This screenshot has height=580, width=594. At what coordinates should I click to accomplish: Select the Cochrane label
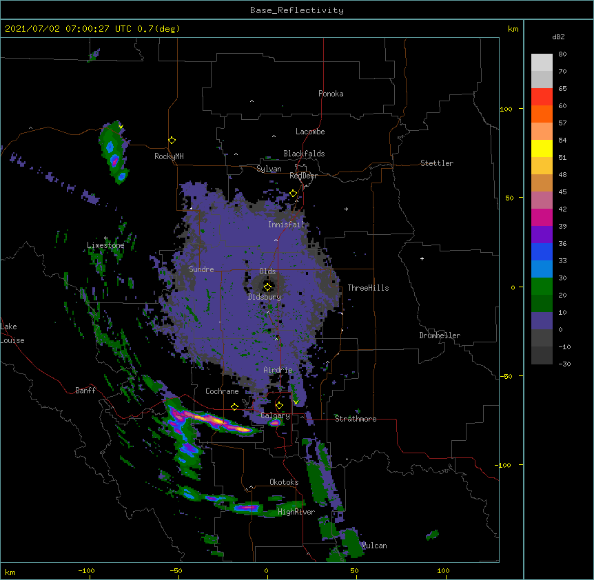tap(222, 391)
